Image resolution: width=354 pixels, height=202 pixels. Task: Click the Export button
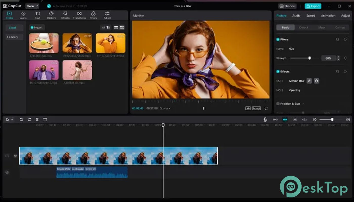(313, 6)
